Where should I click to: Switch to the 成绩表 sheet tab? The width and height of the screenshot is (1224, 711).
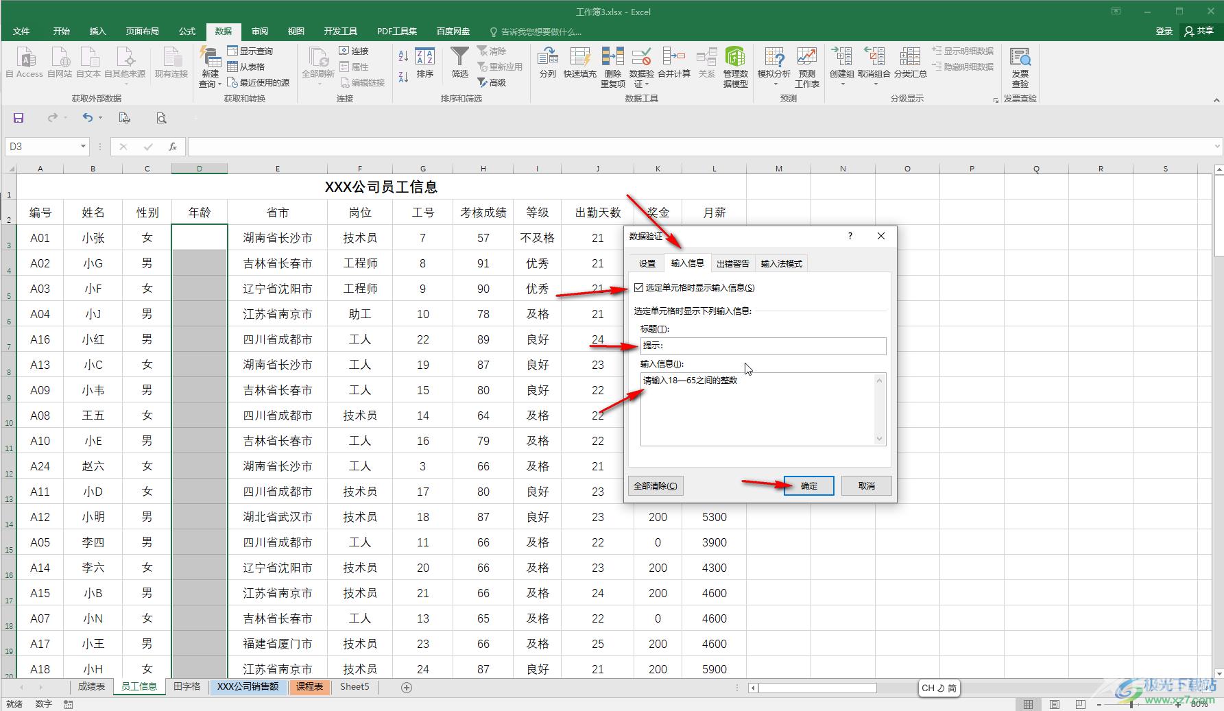[91, 686]
